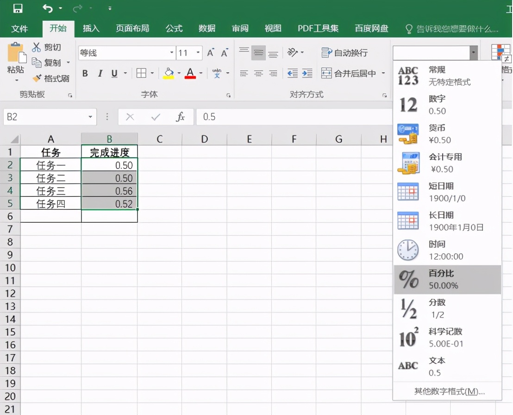Screen dimensions: 513x415
Task: Open the 剪贴板 dialog launcher
Action: click(70, 95)
